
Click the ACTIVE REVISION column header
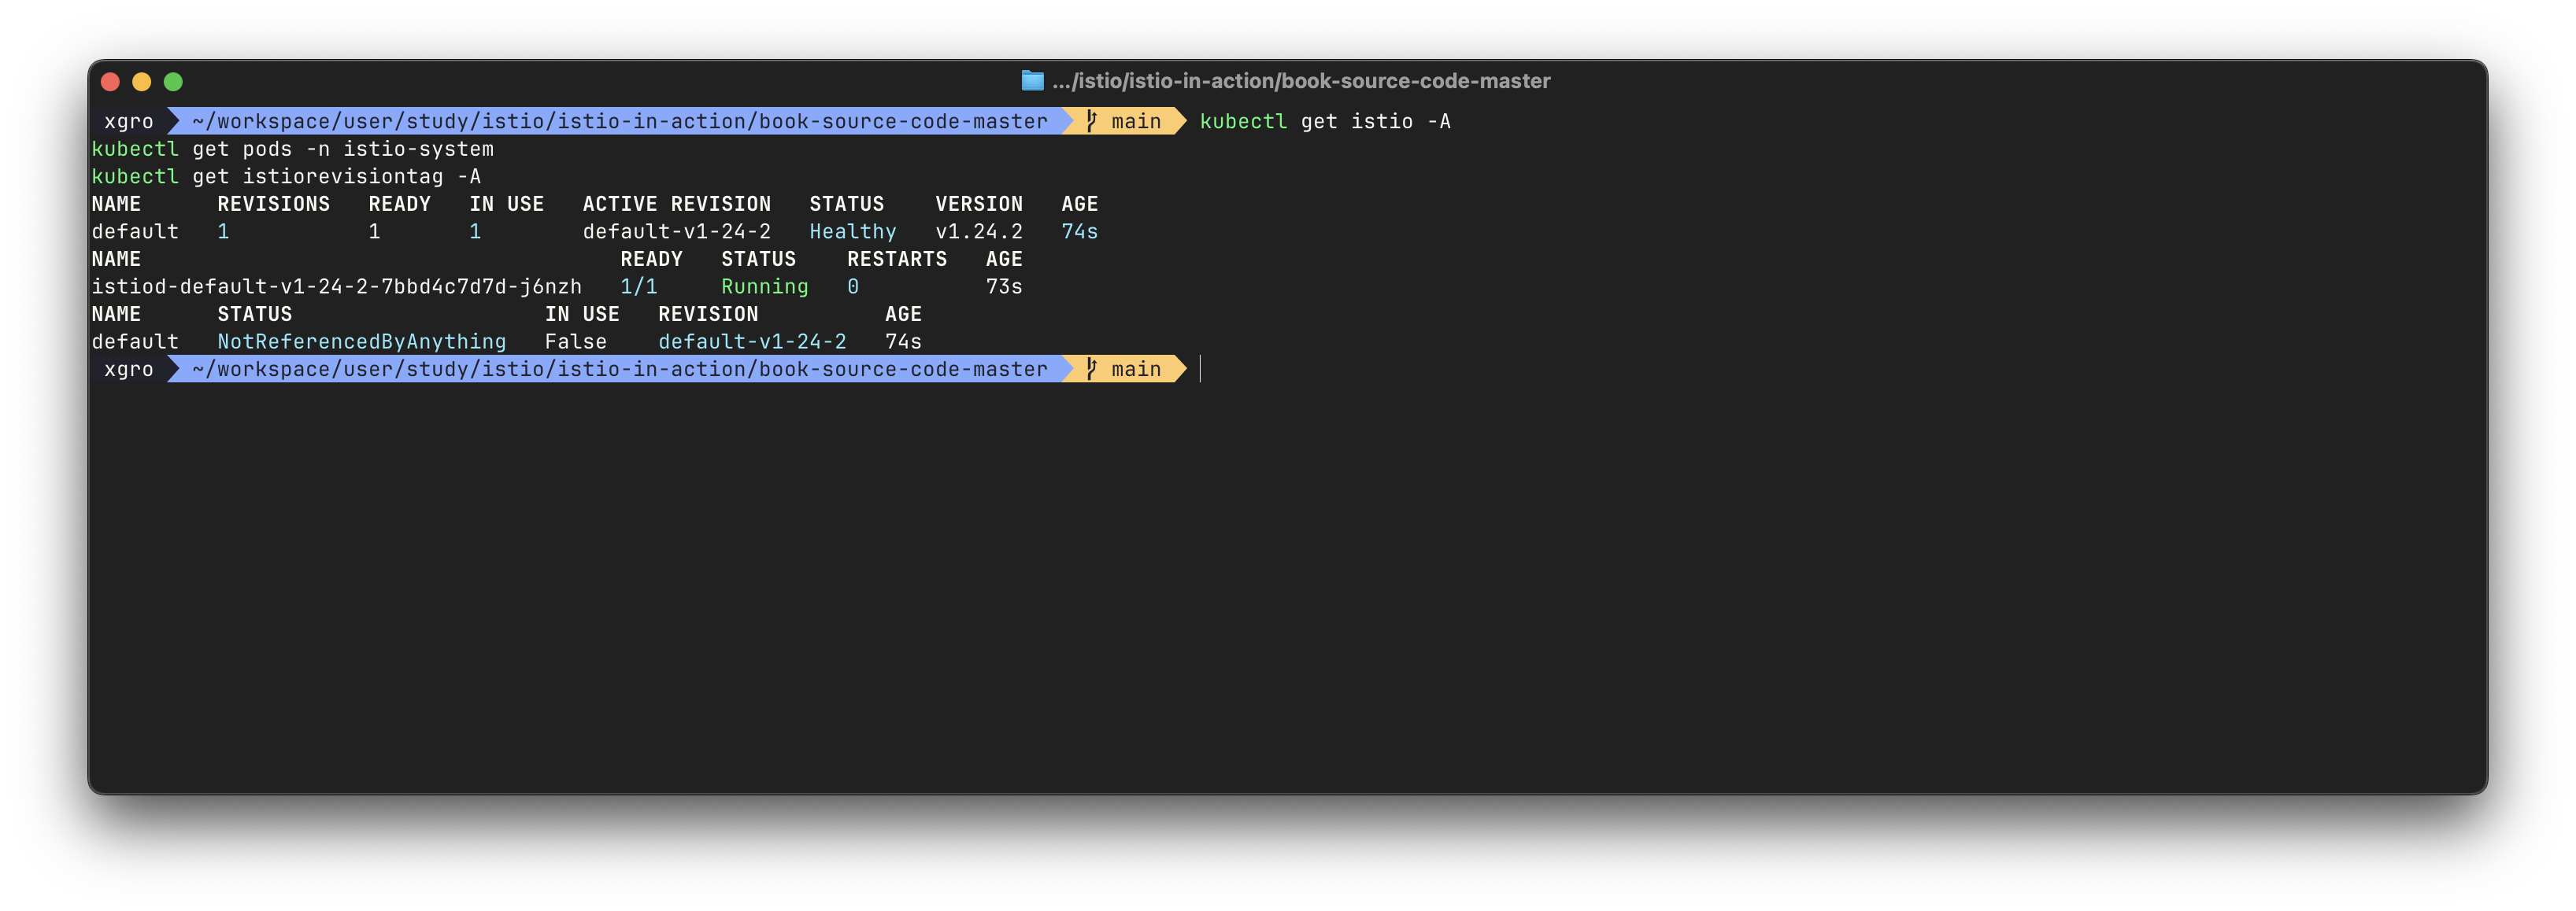[677, 204]
